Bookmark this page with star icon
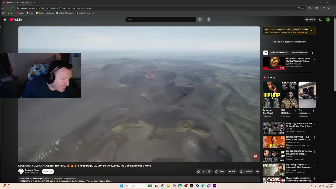The width and height of the screenshot is (336, 189). 303,8
